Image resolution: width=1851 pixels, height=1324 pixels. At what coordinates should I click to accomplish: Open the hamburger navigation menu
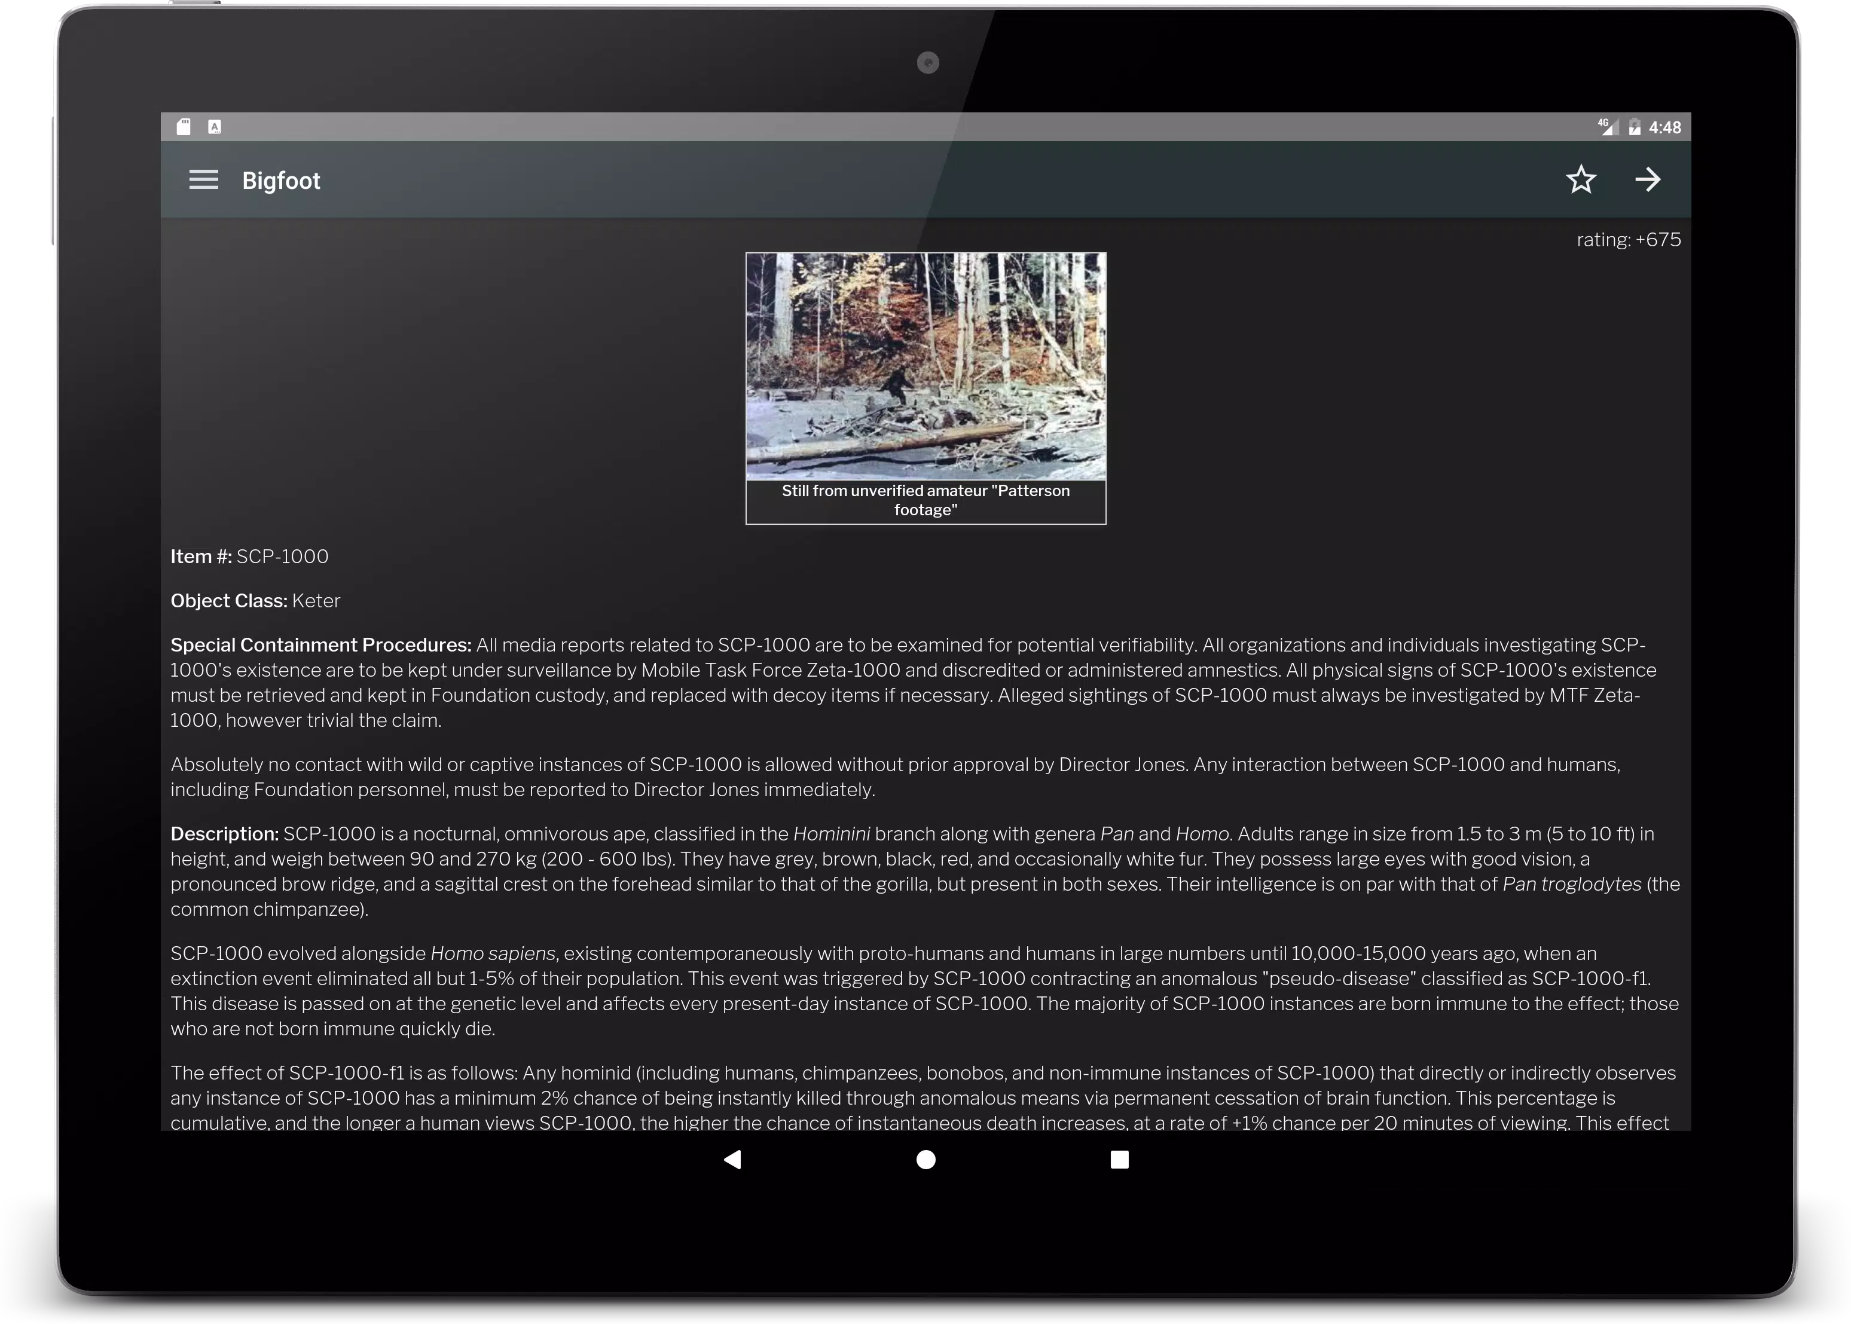pos(203,180)
